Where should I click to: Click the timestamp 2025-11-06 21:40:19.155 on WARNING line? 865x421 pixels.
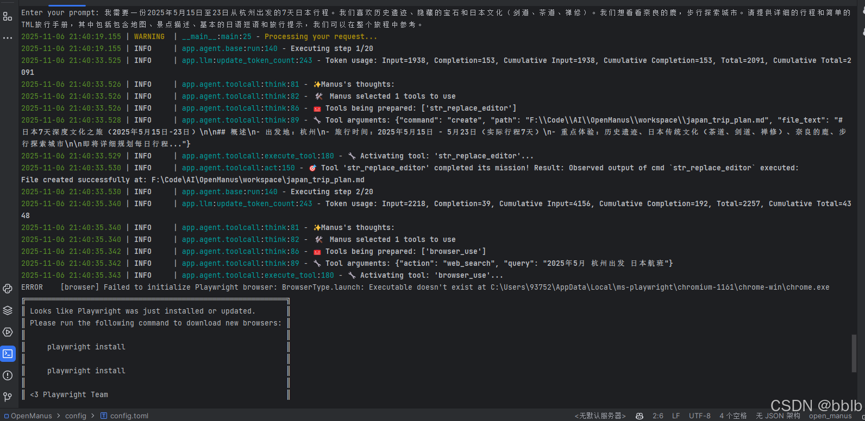pos(71,36)
